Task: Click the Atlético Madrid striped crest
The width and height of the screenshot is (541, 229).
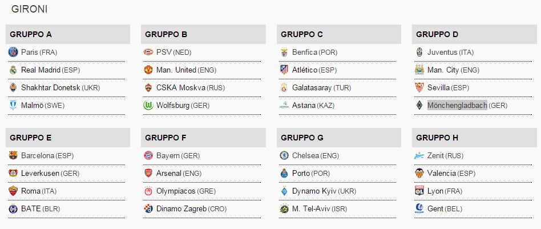Action: click(x=284, y=70)
